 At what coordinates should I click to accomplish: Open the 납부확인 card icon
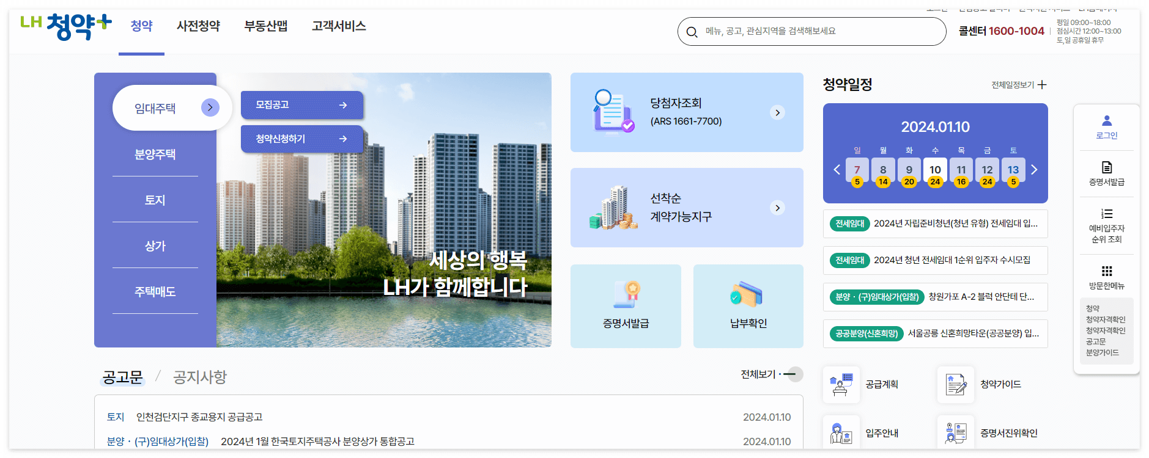747,295
